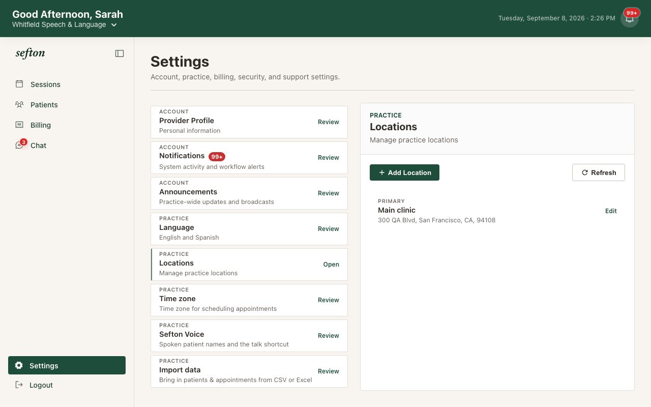Viewport: 651px width, 407px height.
Task: Navigate to Billing
Action: (x=67, y=125)
